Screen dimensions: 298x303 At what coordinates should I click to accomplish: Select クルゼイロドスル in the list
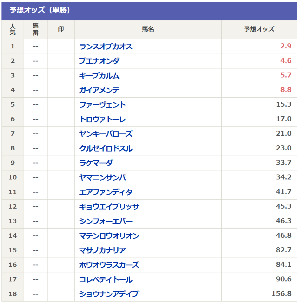tap(106, 149)
